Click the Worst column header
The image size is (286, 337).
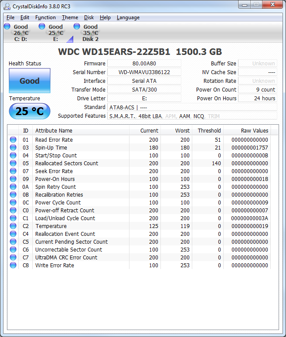click(x=176, y=130)
